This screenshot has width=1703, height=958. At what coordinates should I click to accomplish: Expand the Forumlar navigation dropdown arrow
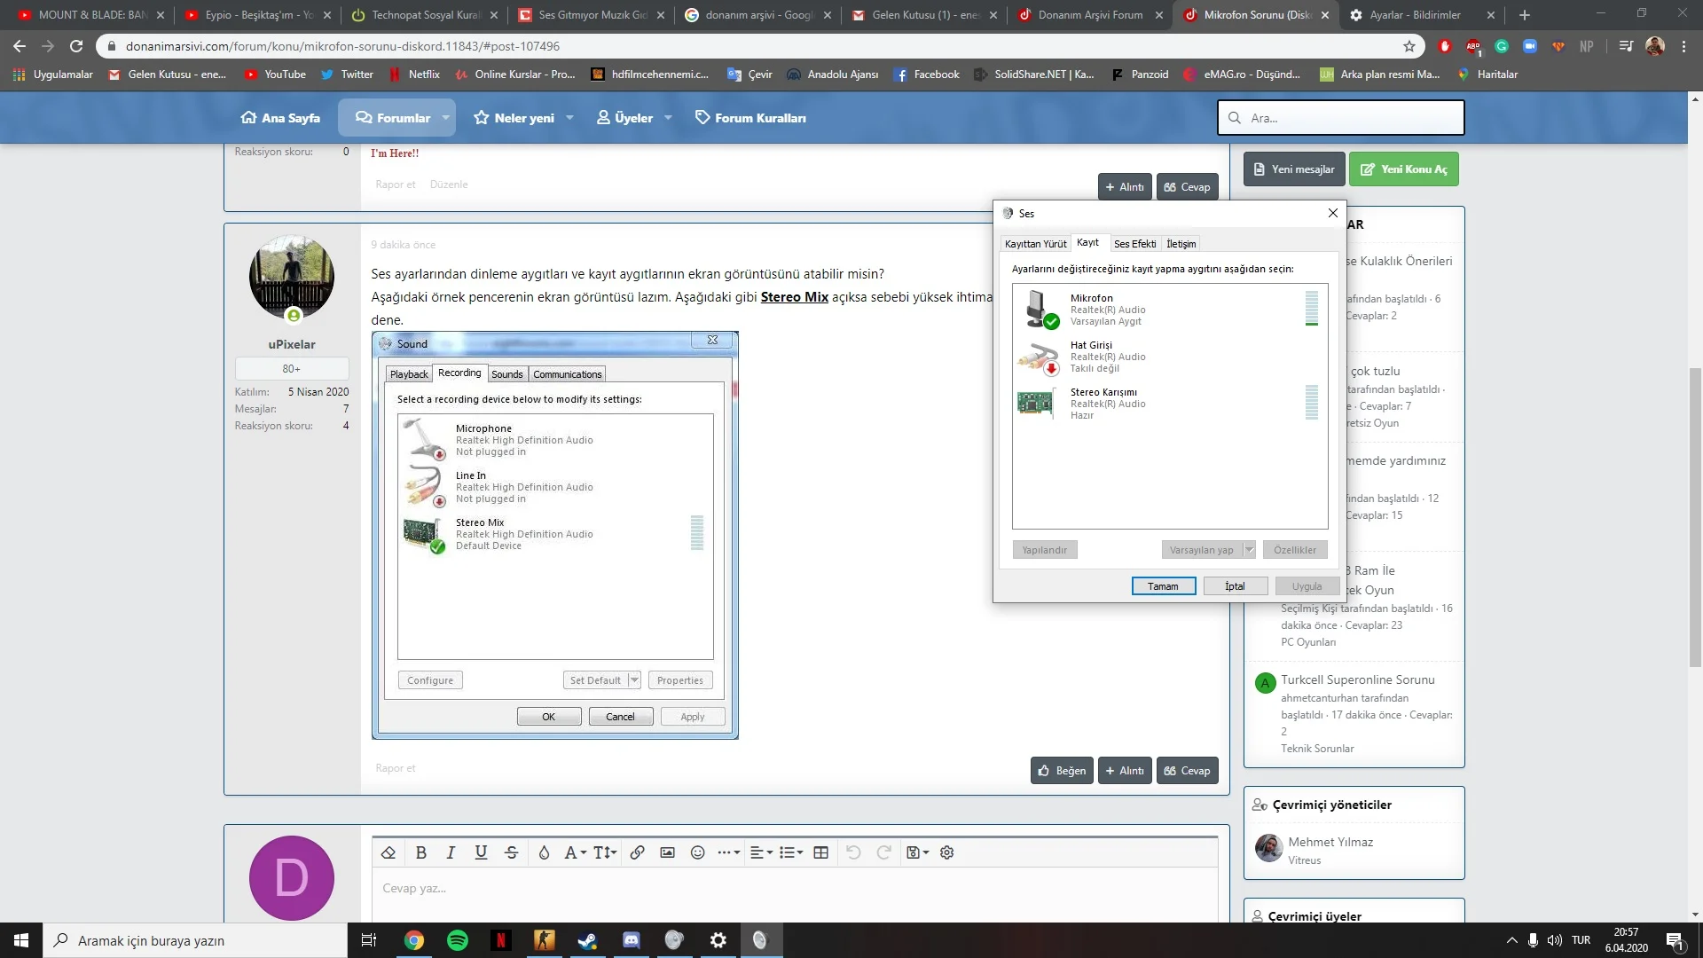point(445,118)
